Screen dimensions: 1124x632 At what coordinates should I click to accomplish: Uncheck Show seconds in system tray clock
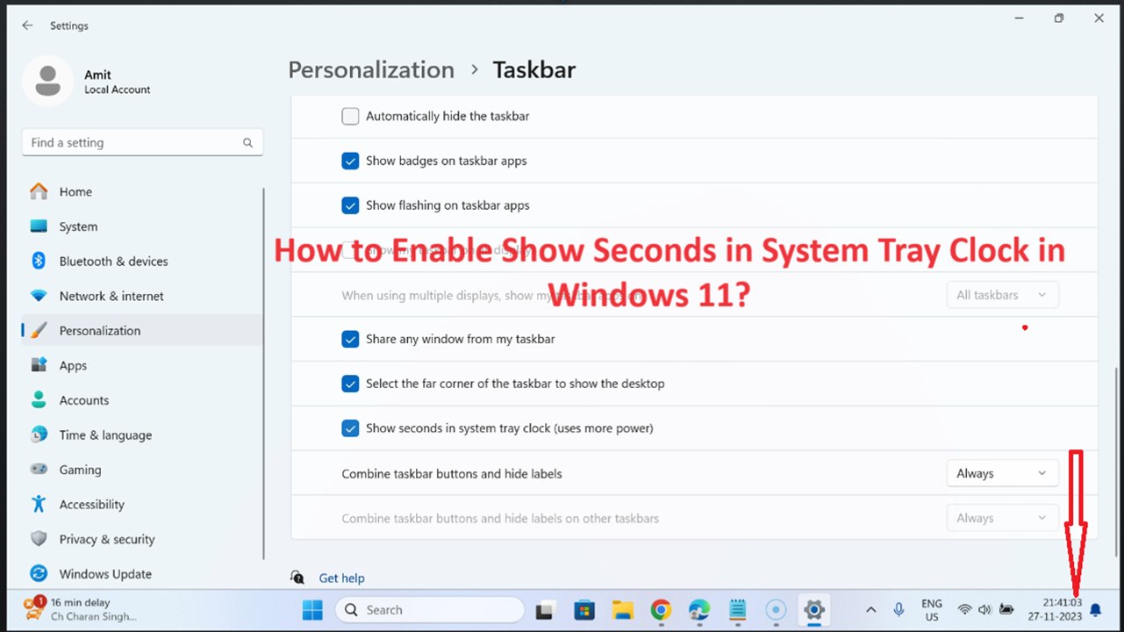350,428
